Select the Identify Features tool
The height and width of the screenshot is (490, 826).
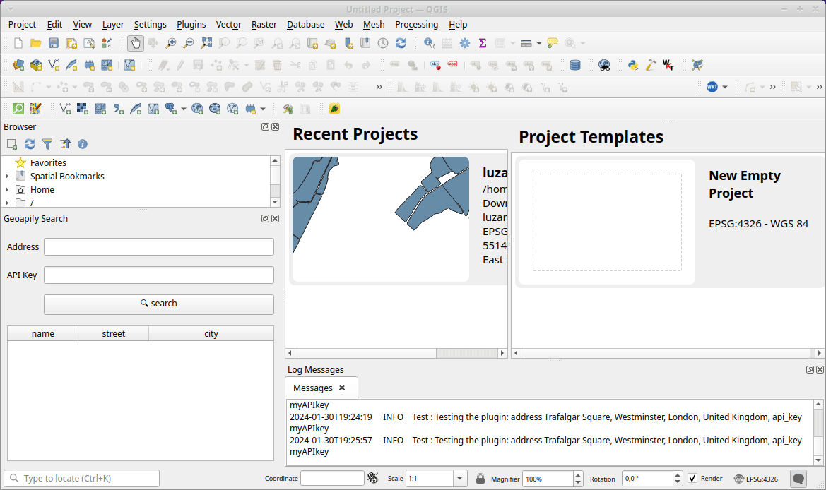(430, 43)
